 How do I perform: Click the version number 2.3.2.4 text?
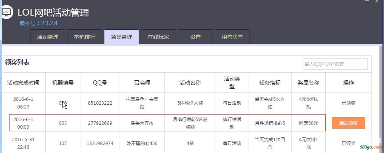pyautogui.click(x=49, y=23)
